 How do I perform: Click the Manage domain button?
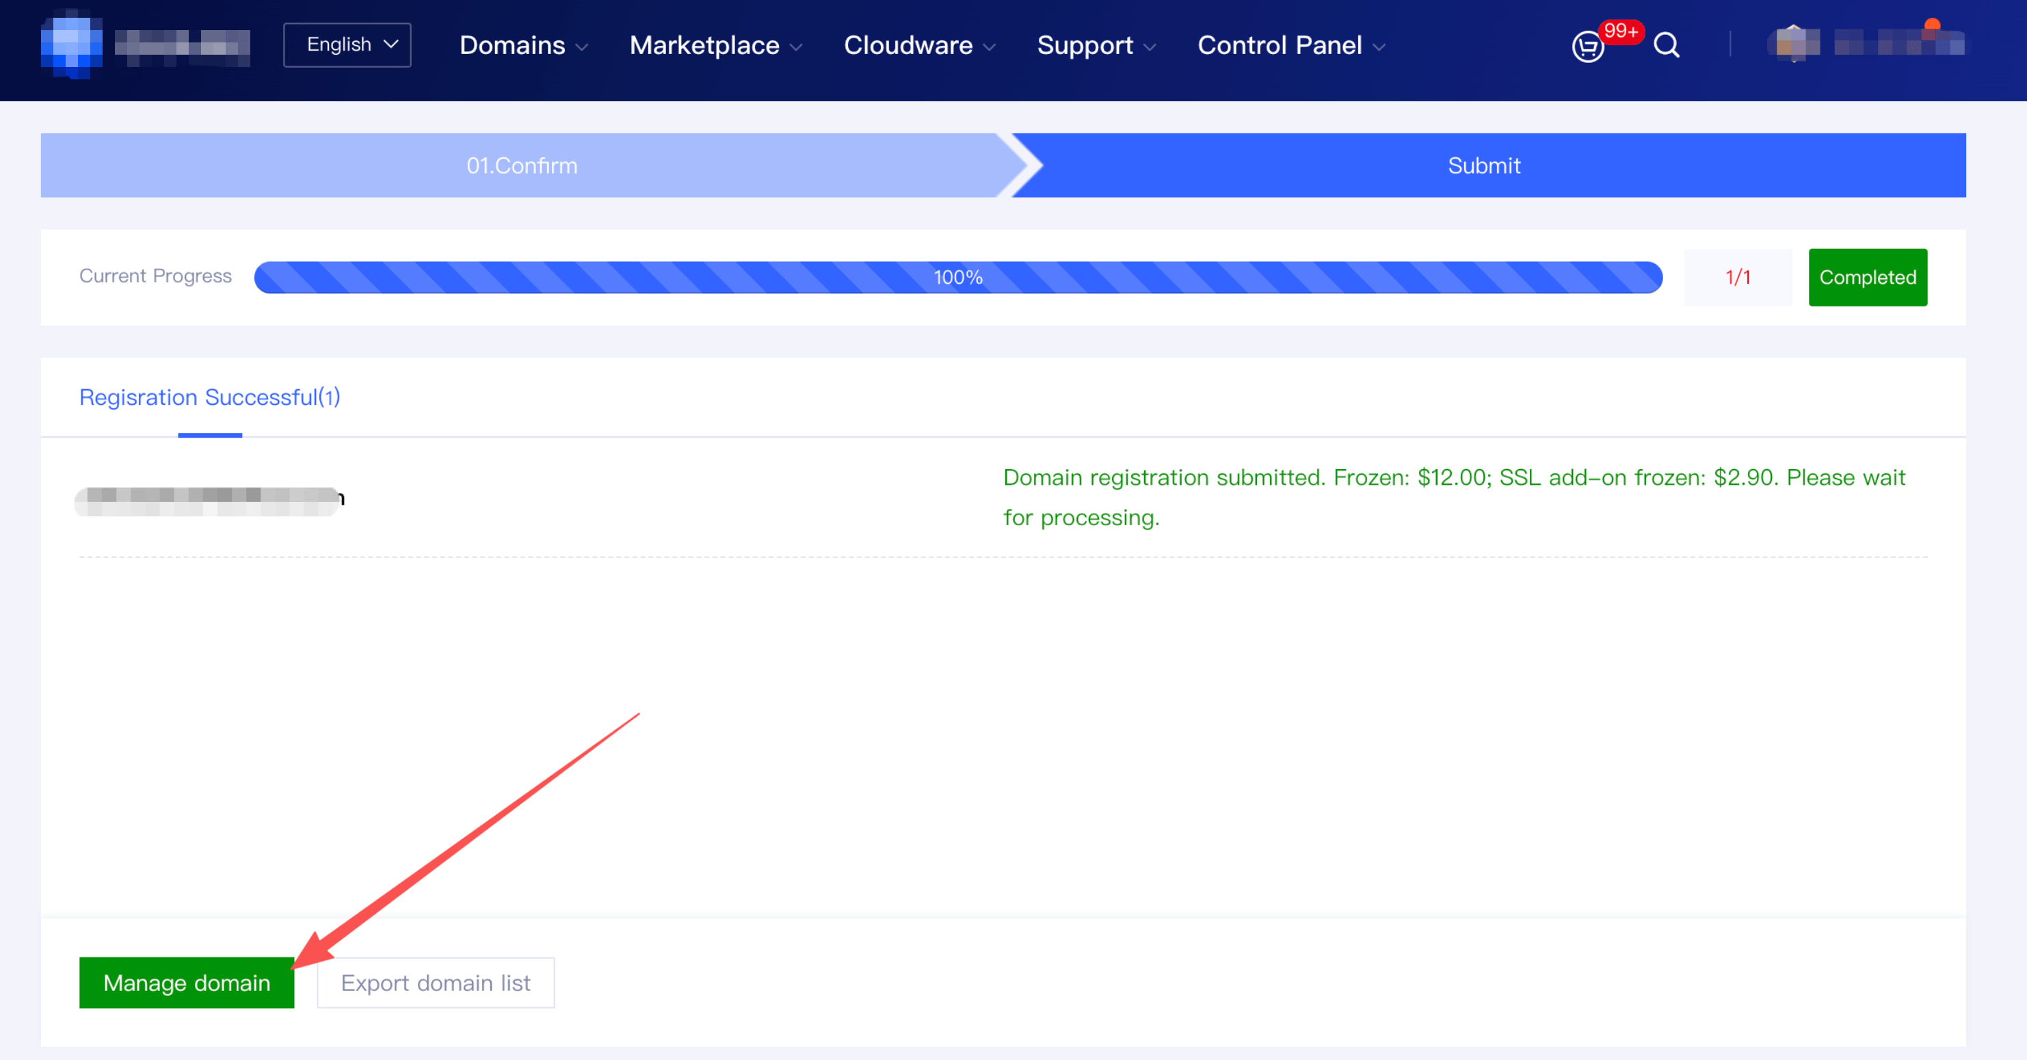pos(187,983)
